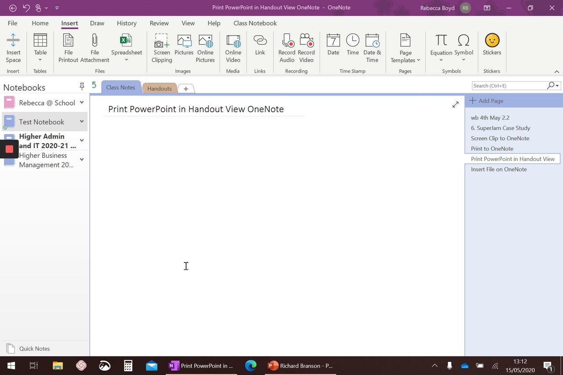Click the green notebook sync arrow icon
Screen dimensions: 563x375
(94, 85)
